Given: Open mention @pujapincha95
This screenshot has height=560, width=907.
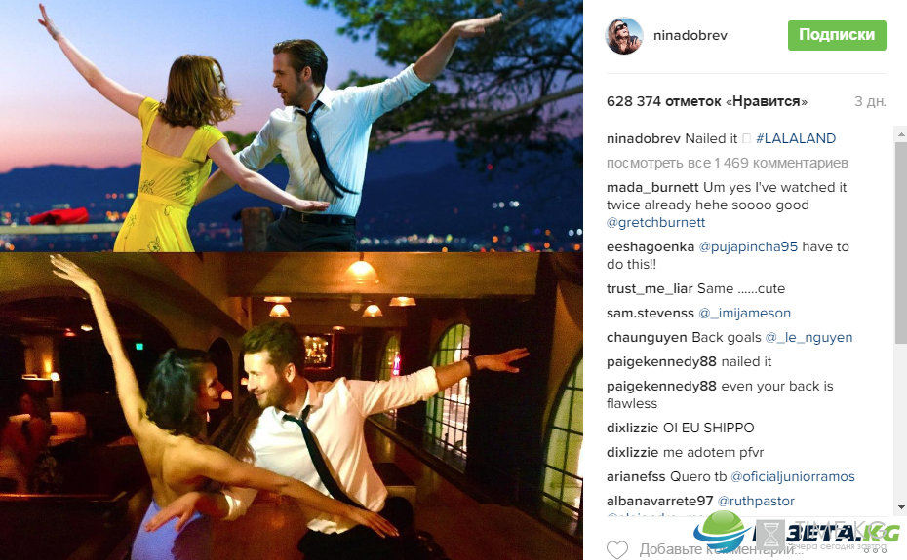Looking at the screenshot, I should (x=748, y=246).
